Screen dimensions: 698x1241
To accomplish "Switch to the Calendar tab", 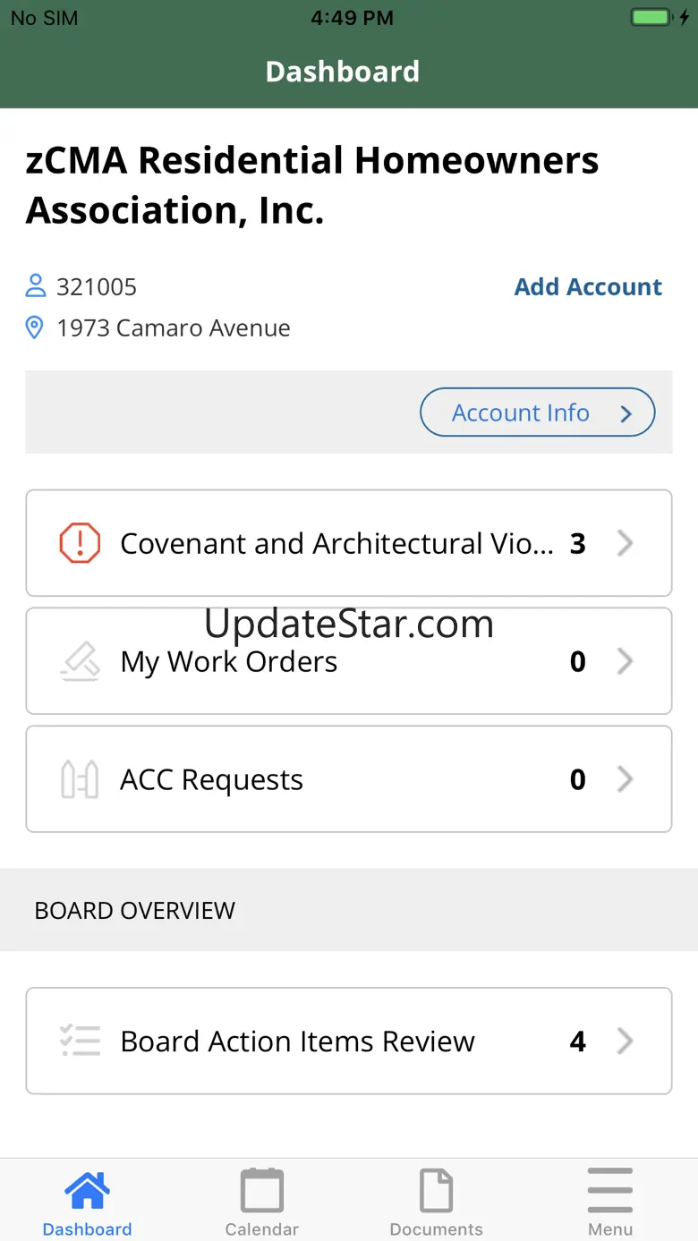I will point(261,1203).
